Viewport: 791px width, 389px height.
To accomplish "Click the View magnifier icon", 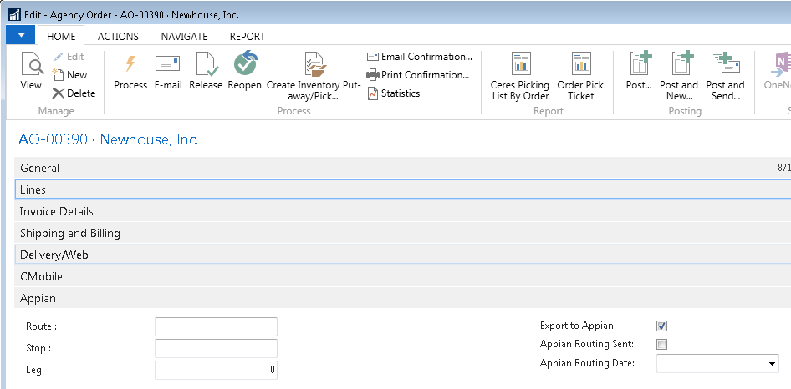I will 31,65.
